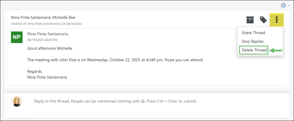Click the thread title with participant names
Viewport: 294px width, 121px height.
[x=43, y=17]
